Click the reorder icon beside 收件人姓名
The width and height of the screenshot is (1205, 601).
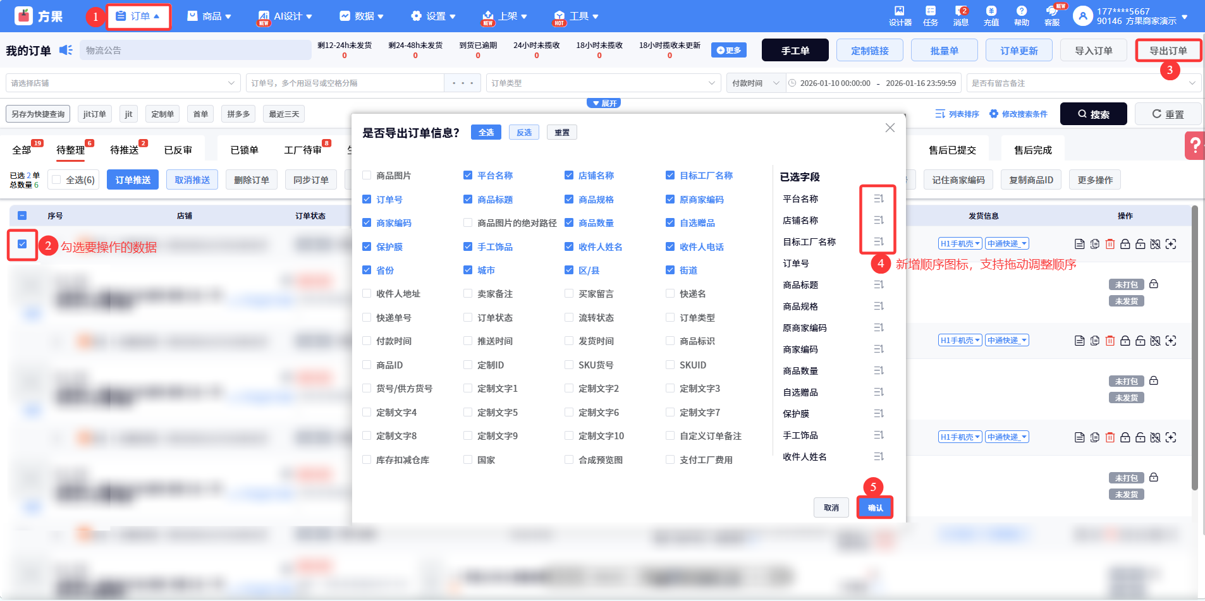(x=879, y=457)
